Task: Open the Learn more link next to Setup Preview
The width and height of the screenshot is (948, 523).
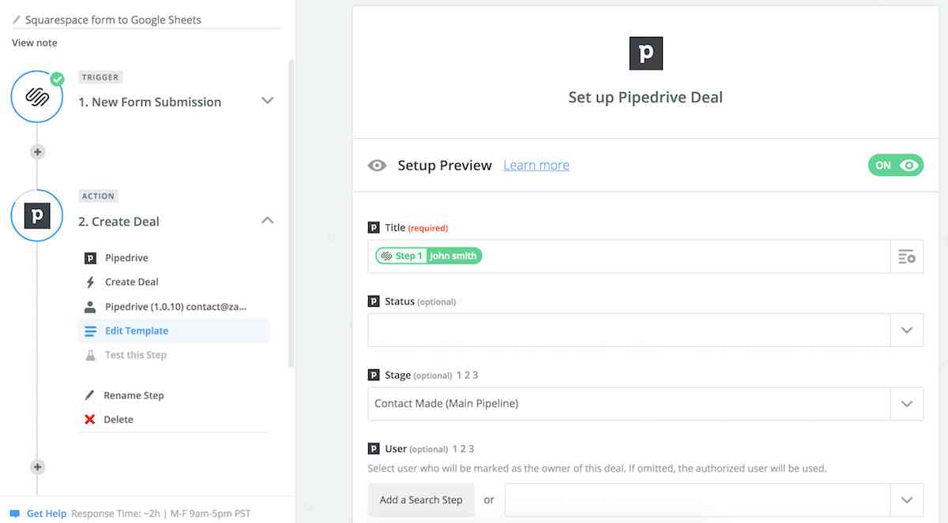Action: pyautogui.click(x=536, y=165)
